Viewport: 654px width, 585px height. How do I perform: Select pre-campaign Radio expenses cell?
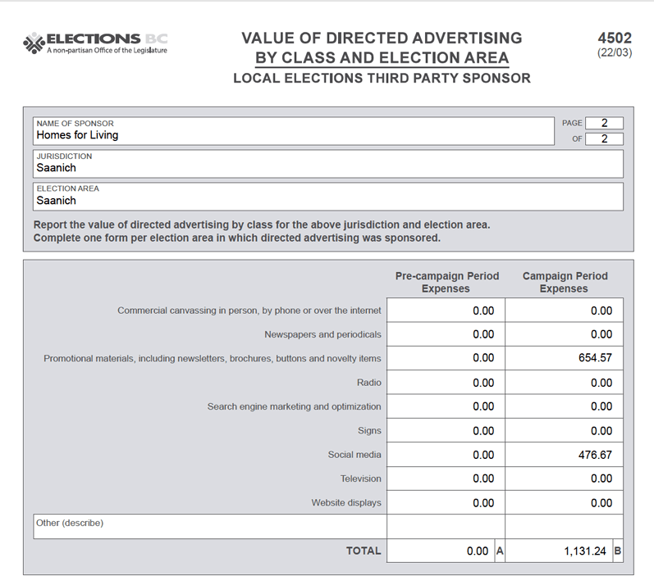(446, 383)
